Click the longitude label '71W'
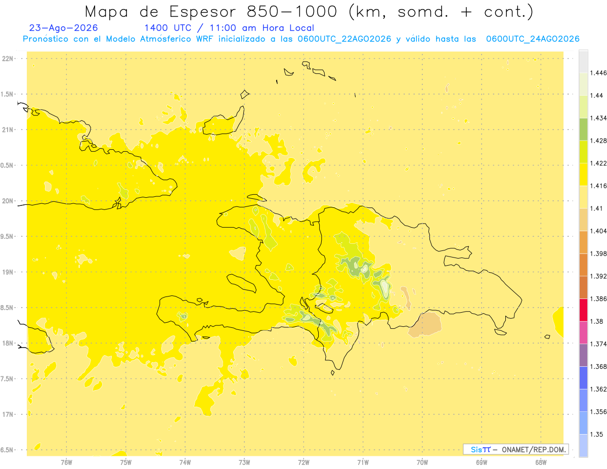607x469 pixels. (363, 462)
